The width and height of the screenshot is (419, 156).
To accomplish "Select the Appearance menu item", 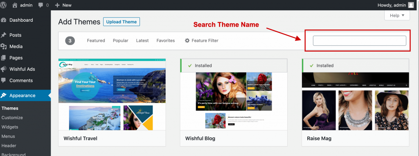I will pos(22,95).
